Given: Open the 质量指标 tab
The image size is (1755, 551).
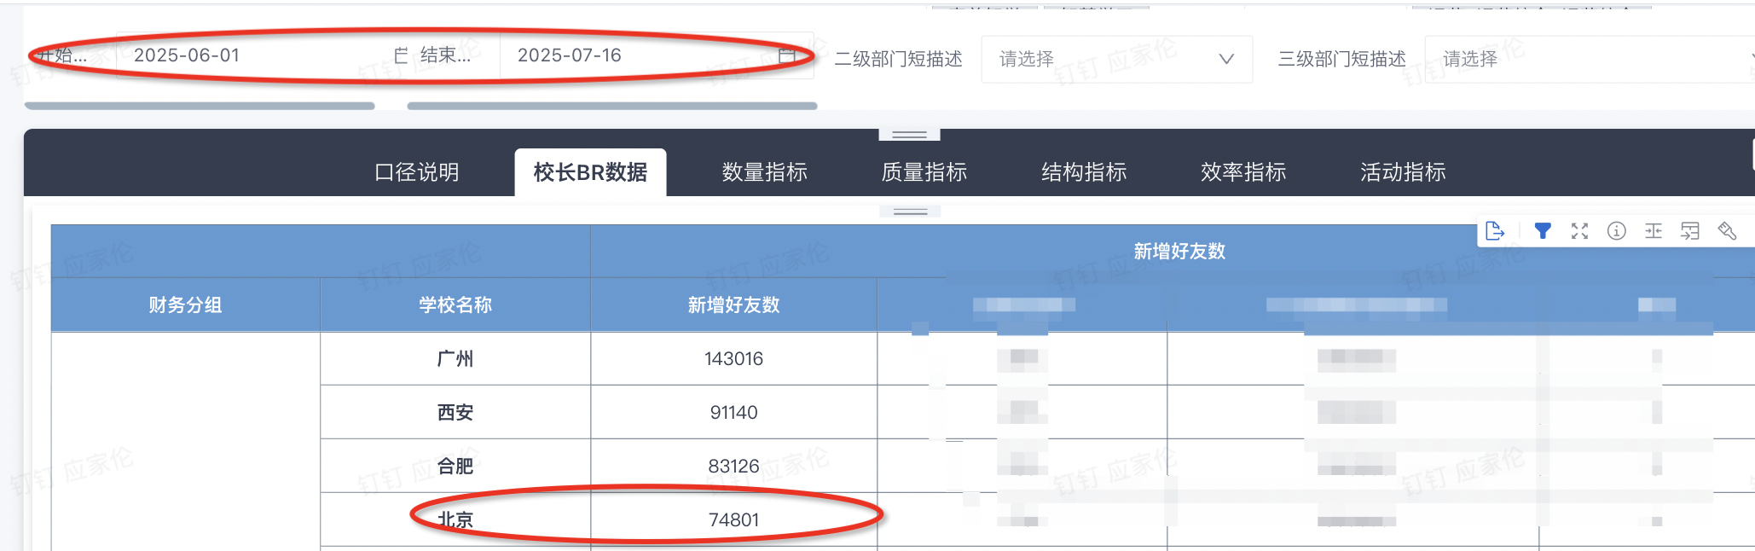Looking at the screenshot, I should coord(924,172).
